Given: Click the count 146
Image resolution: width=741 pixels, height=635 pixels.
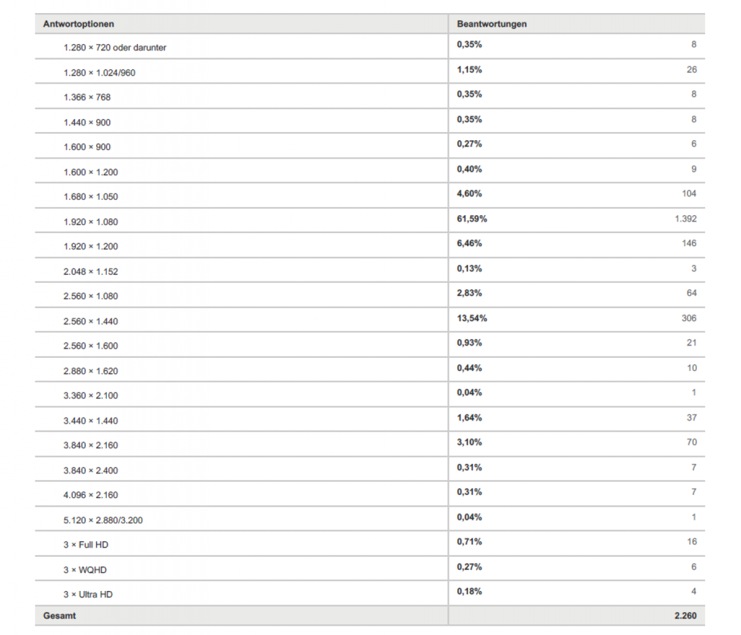Looking at the screenshot, I should point(689,243).
